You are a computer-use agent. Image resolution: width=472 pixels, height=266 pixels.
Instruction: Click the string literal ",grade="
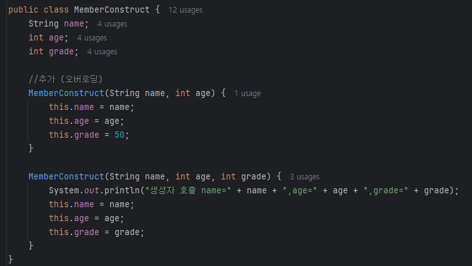point(385,191)
